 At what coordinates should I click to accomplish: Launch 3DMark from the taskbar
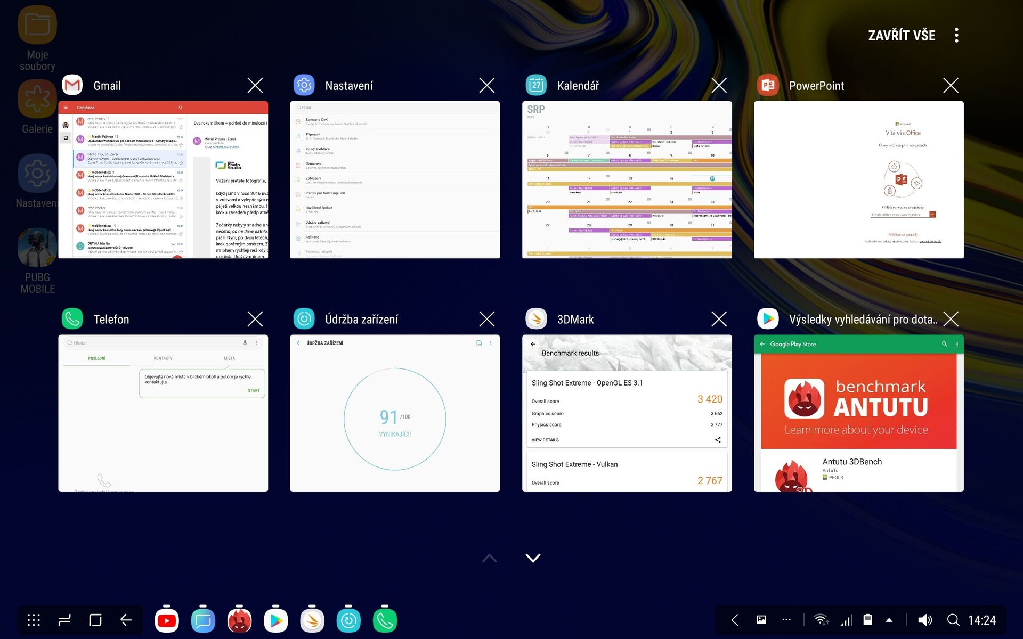(312, 620)
